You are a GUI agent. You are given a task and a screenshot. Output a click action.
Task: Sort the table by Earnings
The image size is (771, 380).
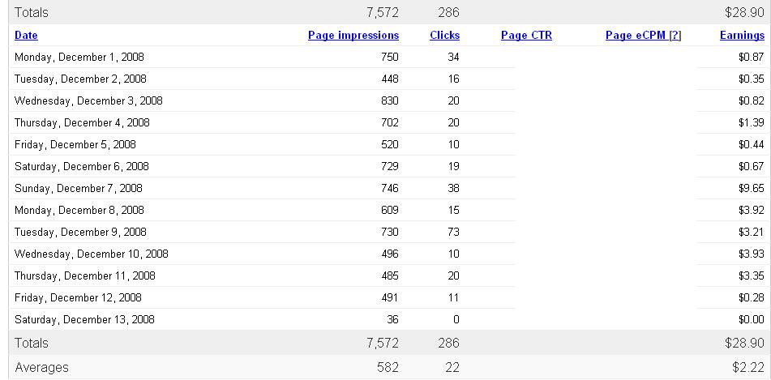click(742, 36)
